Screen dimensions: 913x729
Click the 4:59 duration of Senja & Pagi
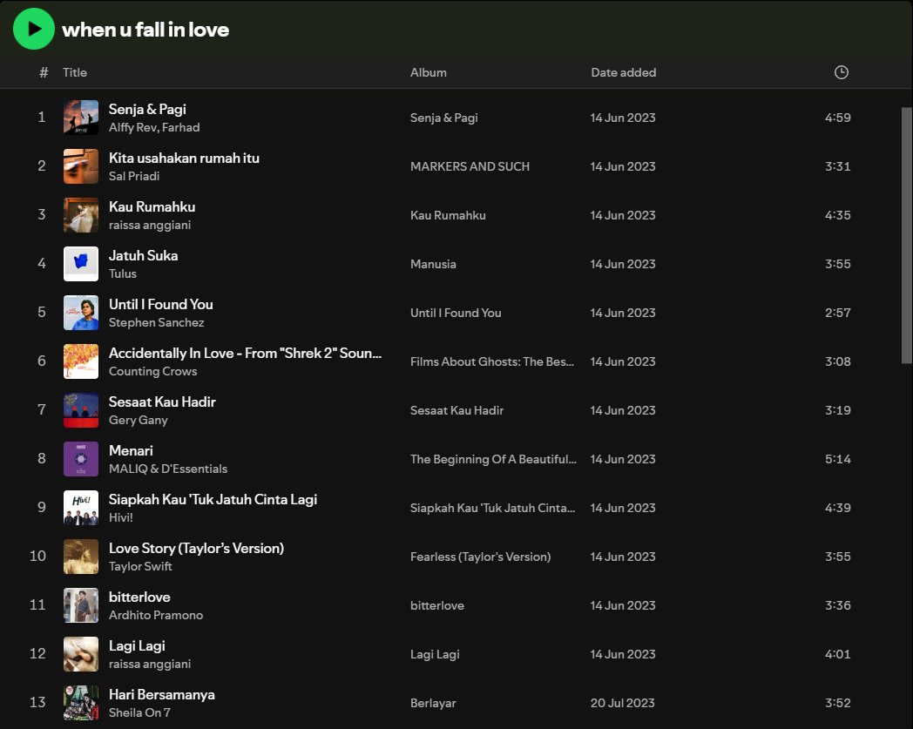pyautogui.click(x=838, y=118)
